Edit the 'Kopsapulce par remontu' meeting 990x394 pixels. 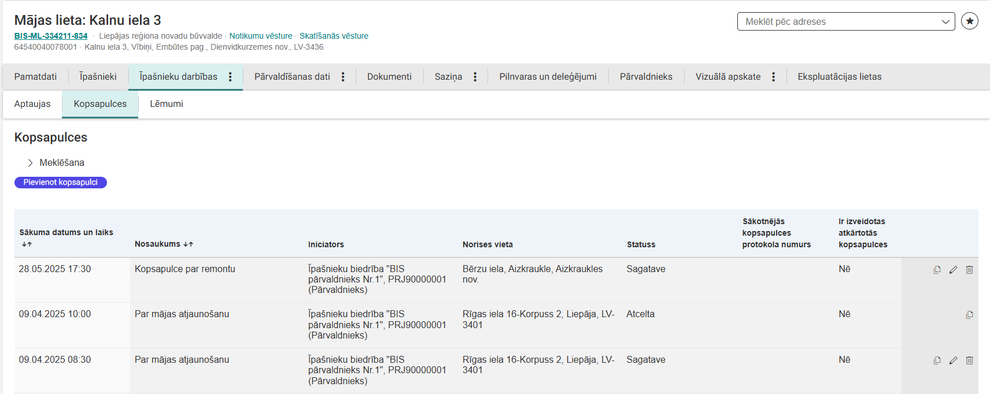coord(953,270)
